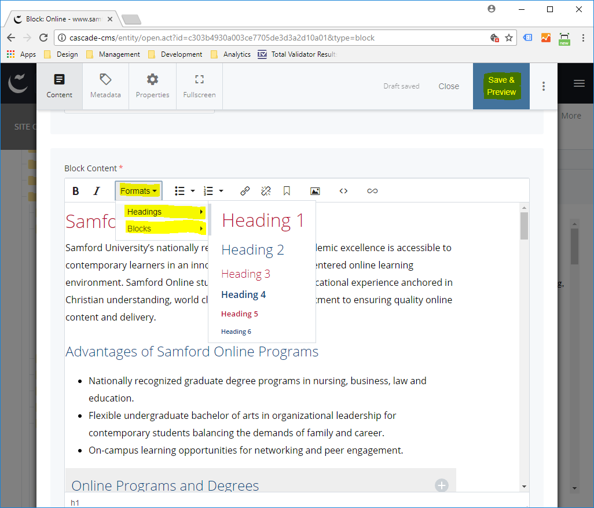Image resolution: width=594 pixels, height=508 pixels.
Task: Click the browser forward arrow
Action: pos(27,38)
